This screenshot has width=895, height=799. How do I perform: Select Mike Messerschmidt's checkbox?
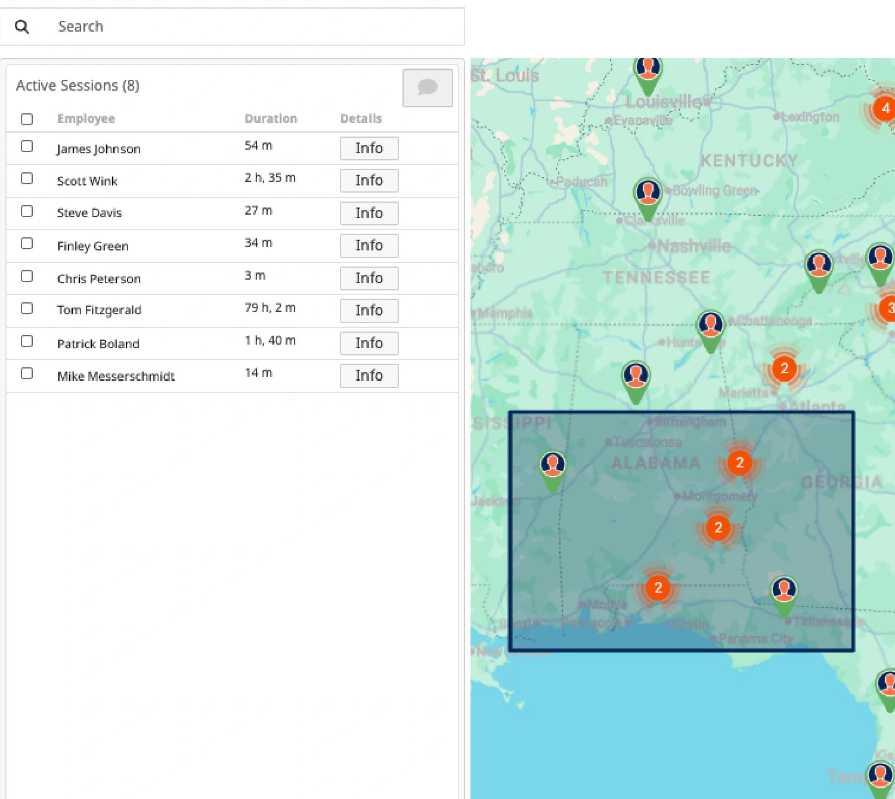(27, 373)
